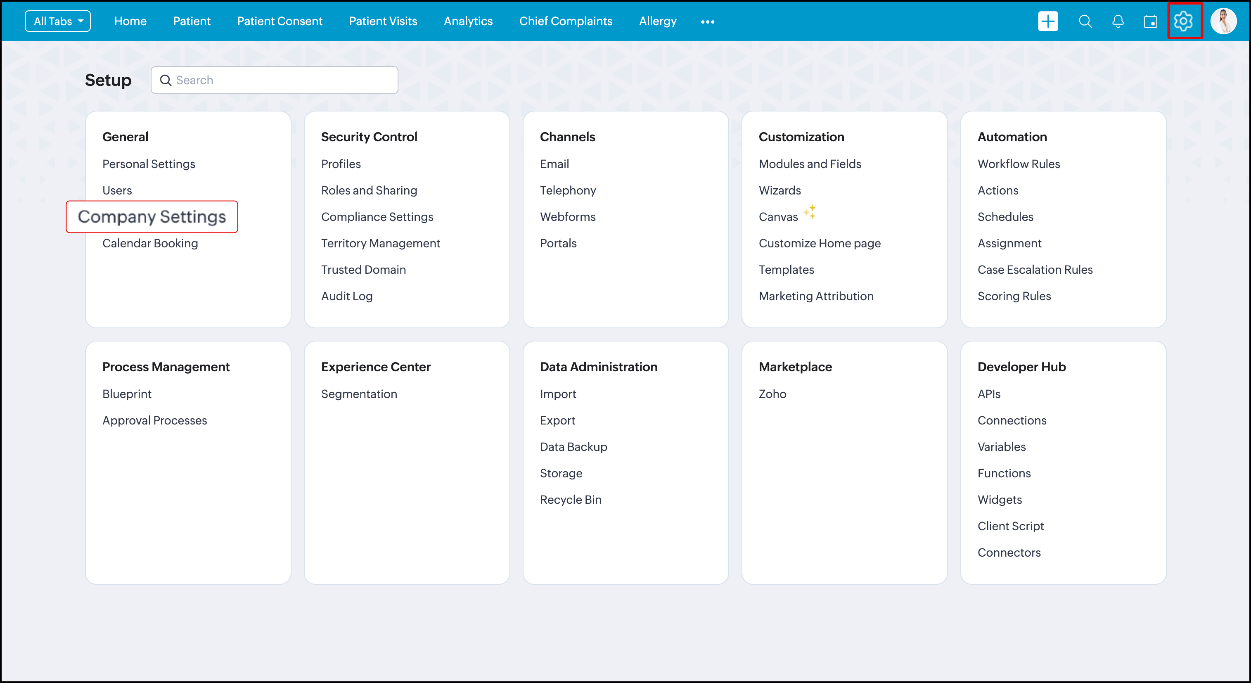Viewport: 1251px width, 683px height.
Task: Open the Chief Complaints tab
Action: 565,21
